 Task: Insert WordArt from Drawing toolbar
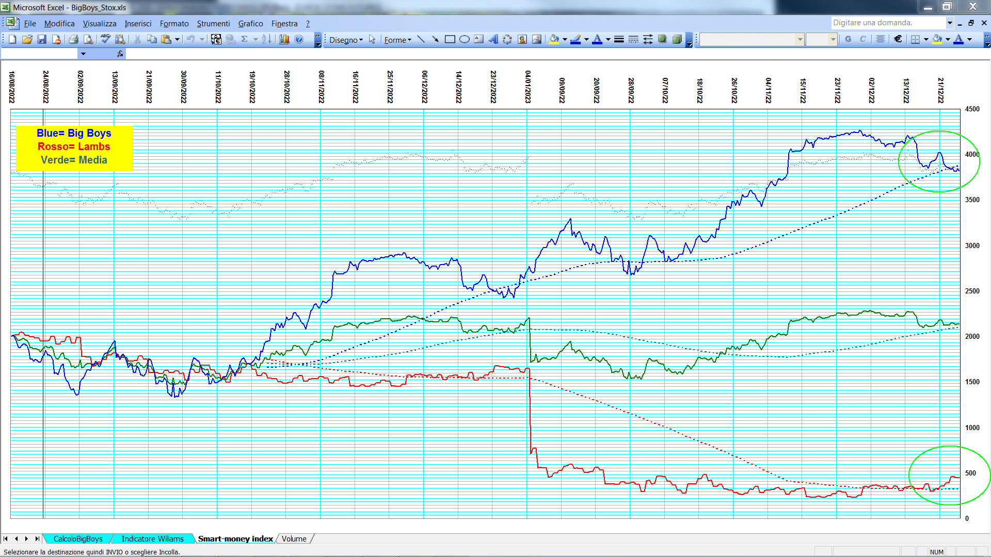click(x=493, y=40)
